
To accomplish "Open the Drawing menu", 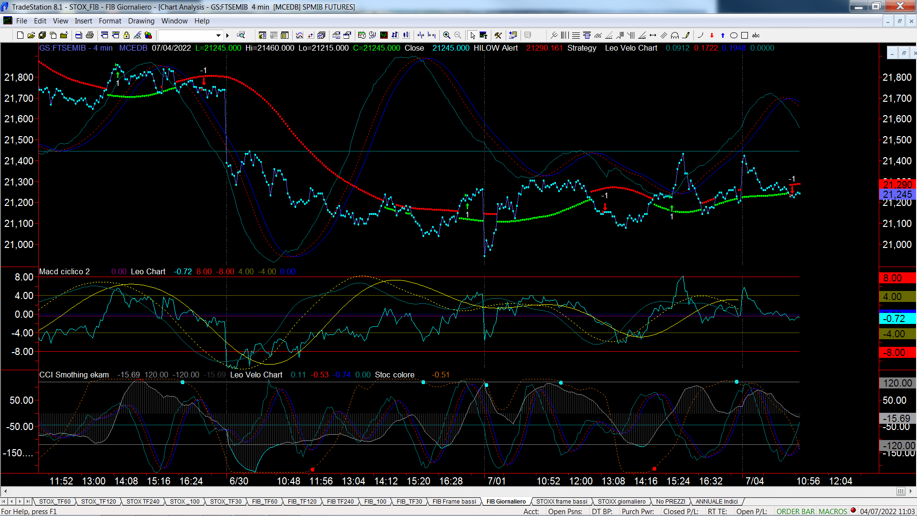I will (x=141, y=21).
